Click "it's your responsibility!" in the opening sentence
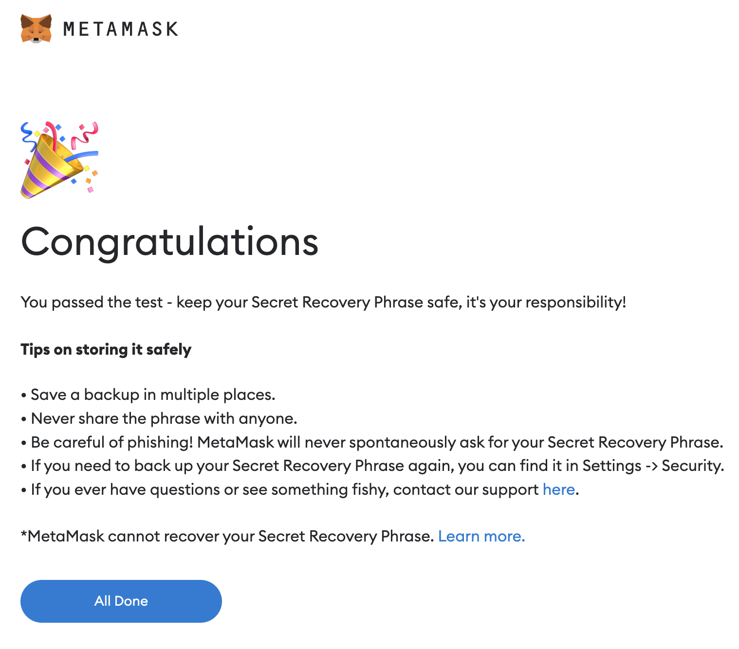Screen dimensions: 739x649 pyautogui.click(x=546, y=302)
